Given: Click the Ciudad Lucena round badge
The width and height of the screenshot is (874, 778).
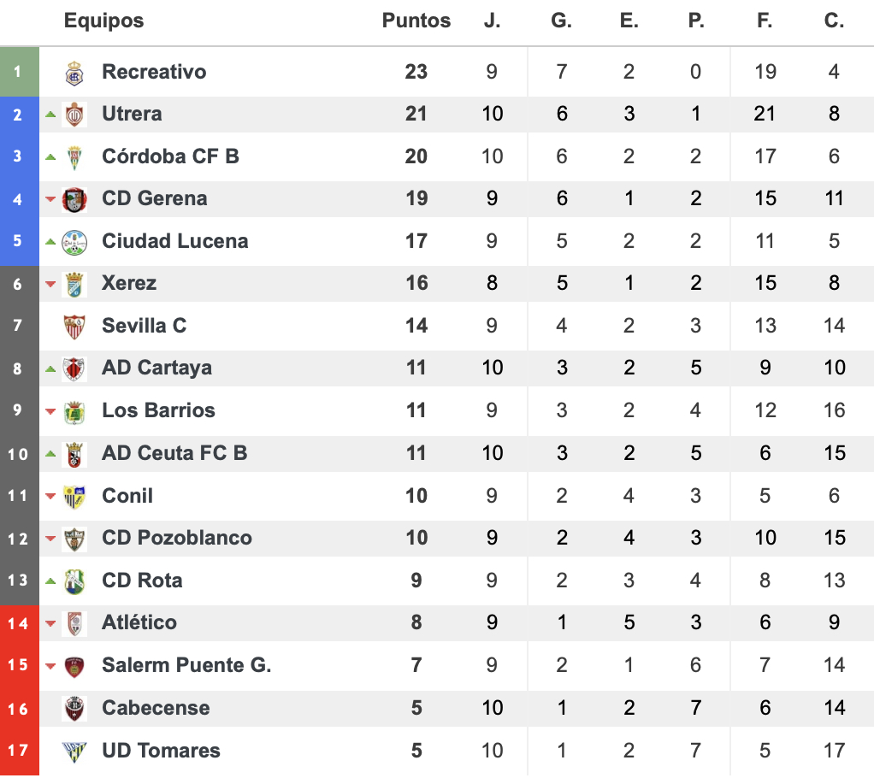Looking at the screenshot, I should (x=74, y=242).
